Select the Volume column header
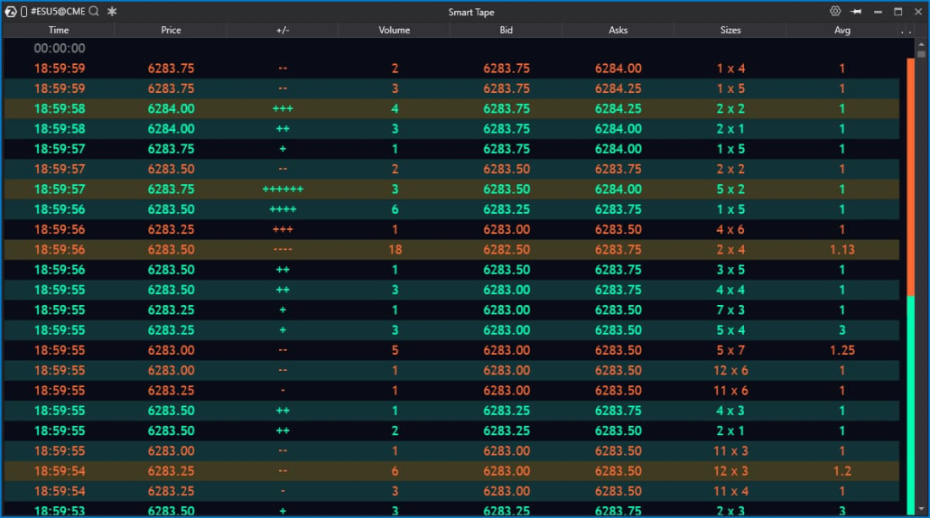Screen dimensions: 930x518 tap(395, 30)
